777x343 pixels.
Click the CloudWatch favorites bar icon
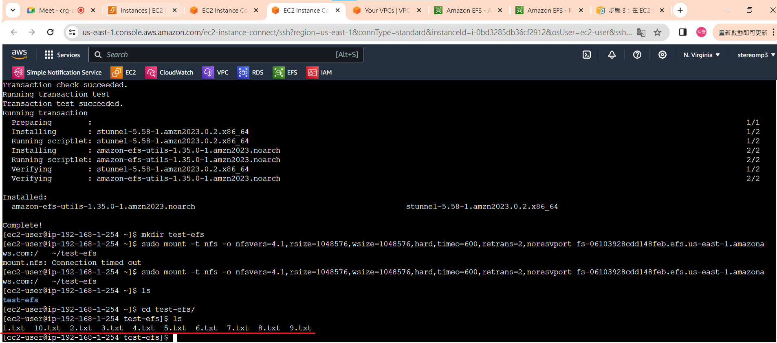point(151,73)
